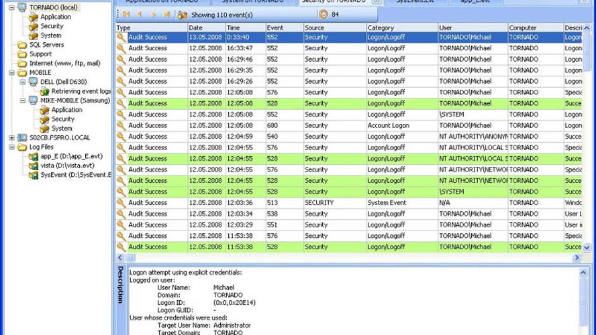Open Application log under MIKE-MOBILE

click(x=67, y=110)
